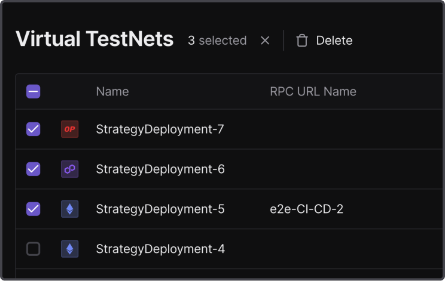445x281 pixels.
Task: Click the trash can icon
Action: pyautogui.click(x=302, y=41)
